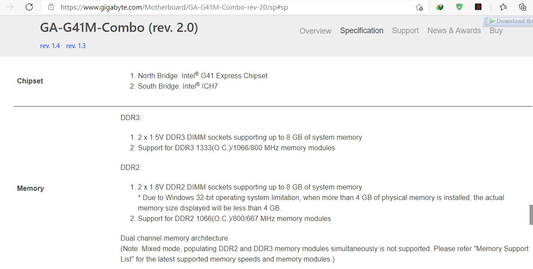The width and height of the screenshot is (533, 269).
Task: Click the DDR3: heading text
Action: pos(131,118)
